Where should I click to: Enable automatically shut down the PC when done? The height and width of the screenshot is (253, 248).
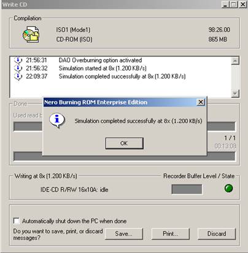(x=17, y=221)
